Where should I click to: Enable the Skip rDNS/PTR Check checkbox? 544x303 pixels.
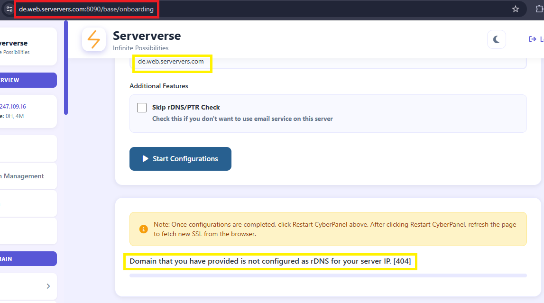(142, 108)
